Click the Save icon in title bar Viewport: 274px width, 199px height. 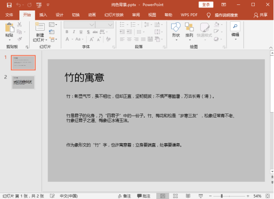9,5
